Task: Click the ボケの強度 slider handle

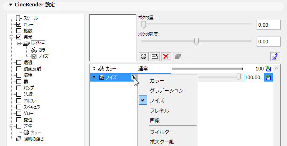Action: click(196, 41)
